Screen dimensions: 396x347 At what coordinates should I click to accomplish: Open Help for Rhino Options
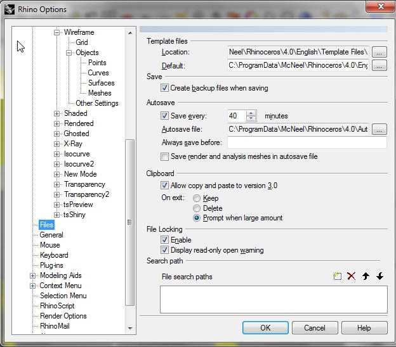(364, 327)
